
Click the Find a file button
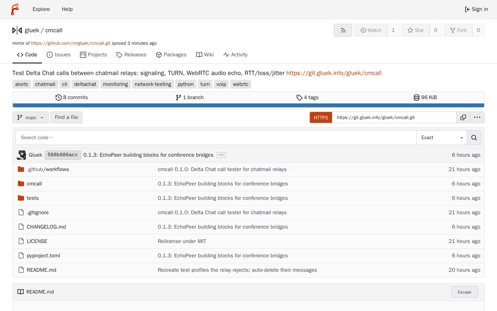pos(66,117)
